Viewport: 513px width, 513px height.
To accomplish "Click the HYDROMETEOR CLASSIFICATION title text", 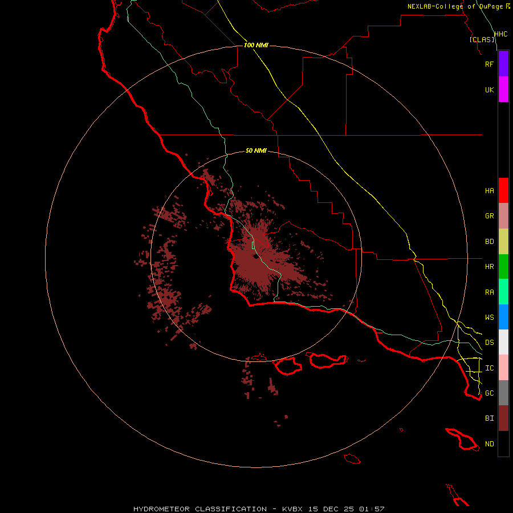I will coord(200,509).
